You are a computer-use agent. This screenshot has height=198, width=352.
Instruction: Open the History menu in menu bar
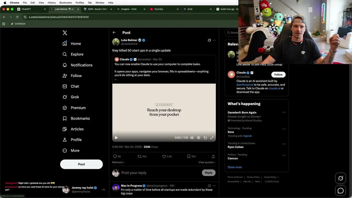click(52, 3)
